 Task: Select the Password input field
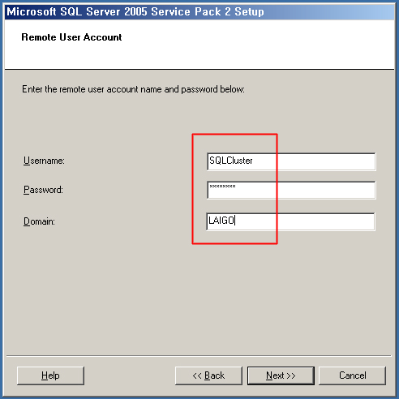pos(291,190)
